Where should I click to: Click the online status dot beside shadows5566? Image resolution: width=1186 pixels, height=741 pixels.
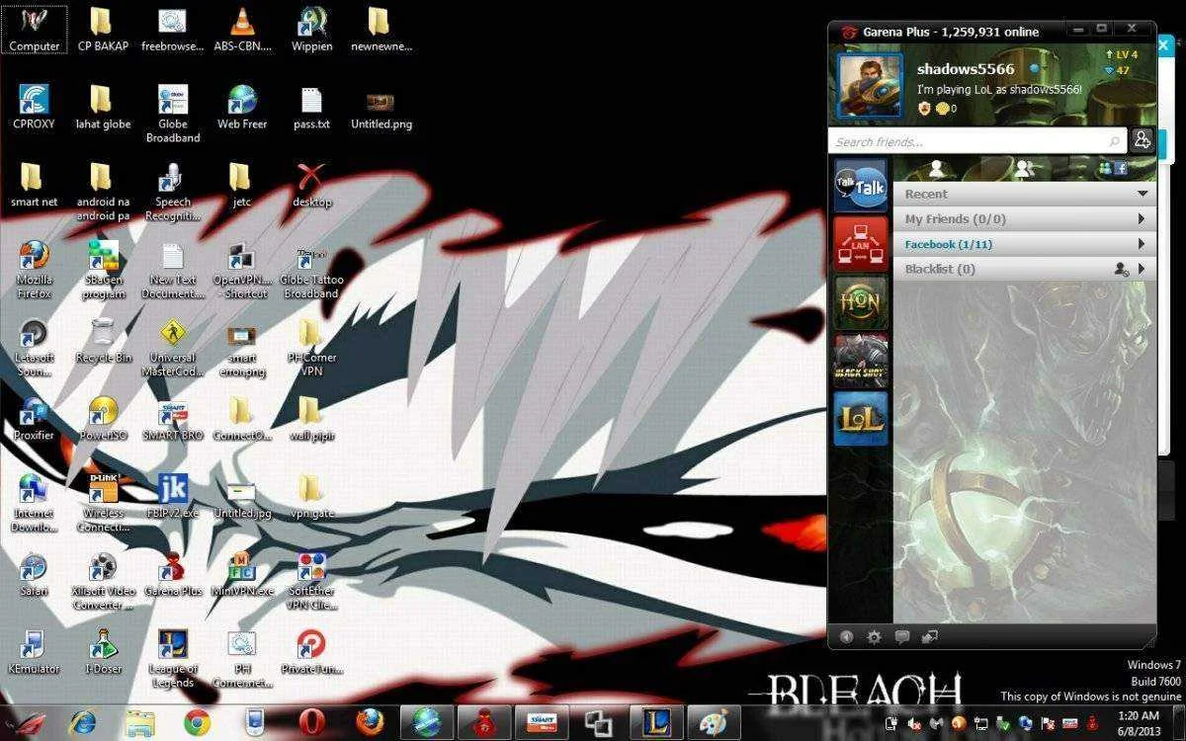point(1034,69)
